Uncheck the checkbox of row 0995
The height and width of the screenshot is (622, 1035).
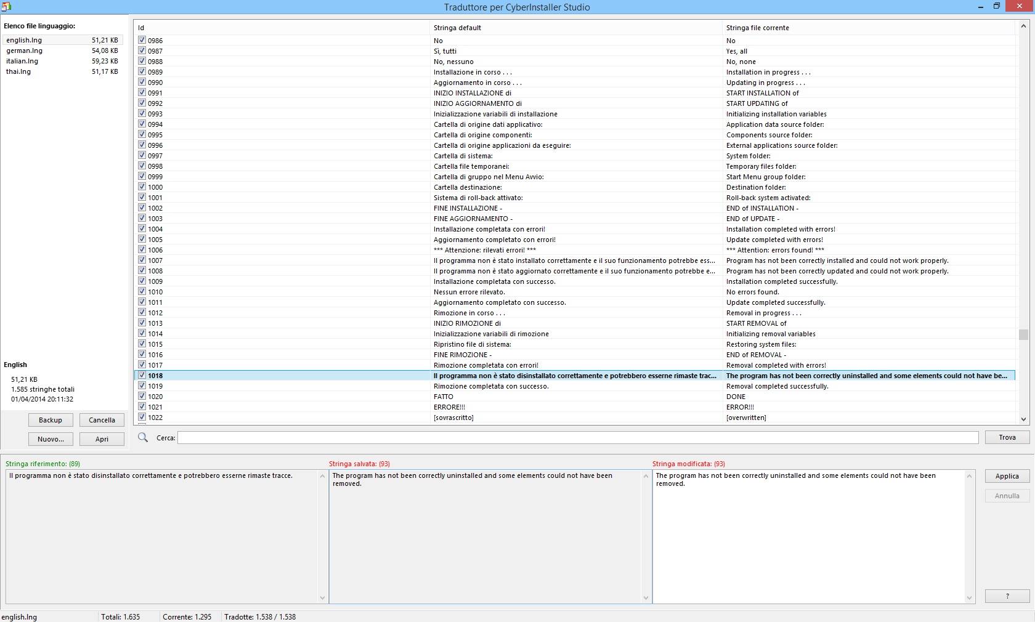click(142, 134)
